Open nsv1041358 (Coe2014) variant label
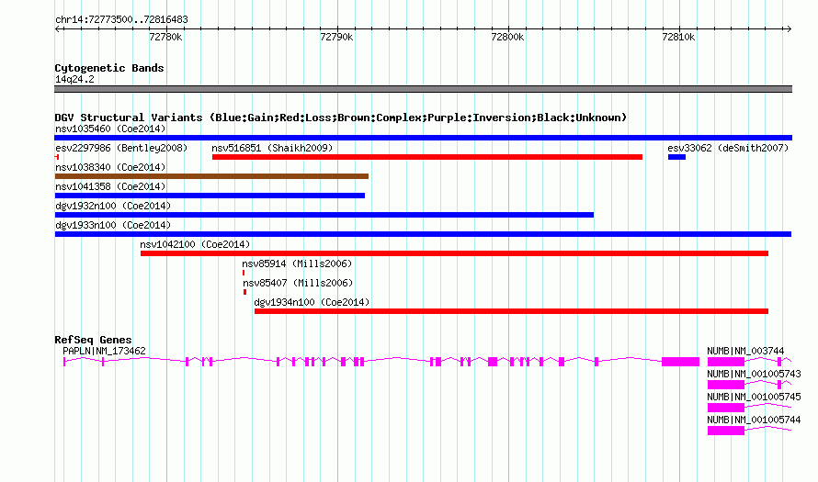The image size is (818, 482). [110, 186]
